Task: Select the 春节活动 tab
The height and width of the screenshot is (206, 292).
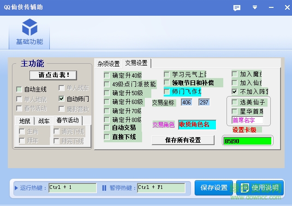Action: tap(68, 120)
